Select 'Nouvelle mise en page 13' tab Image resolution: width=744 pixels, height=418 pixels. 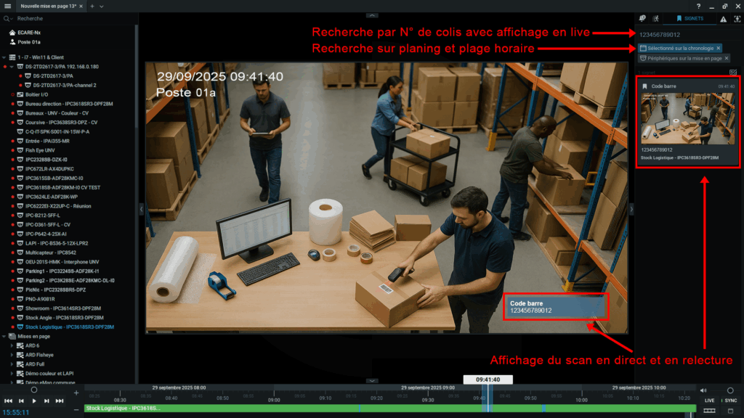click(48, 6)
